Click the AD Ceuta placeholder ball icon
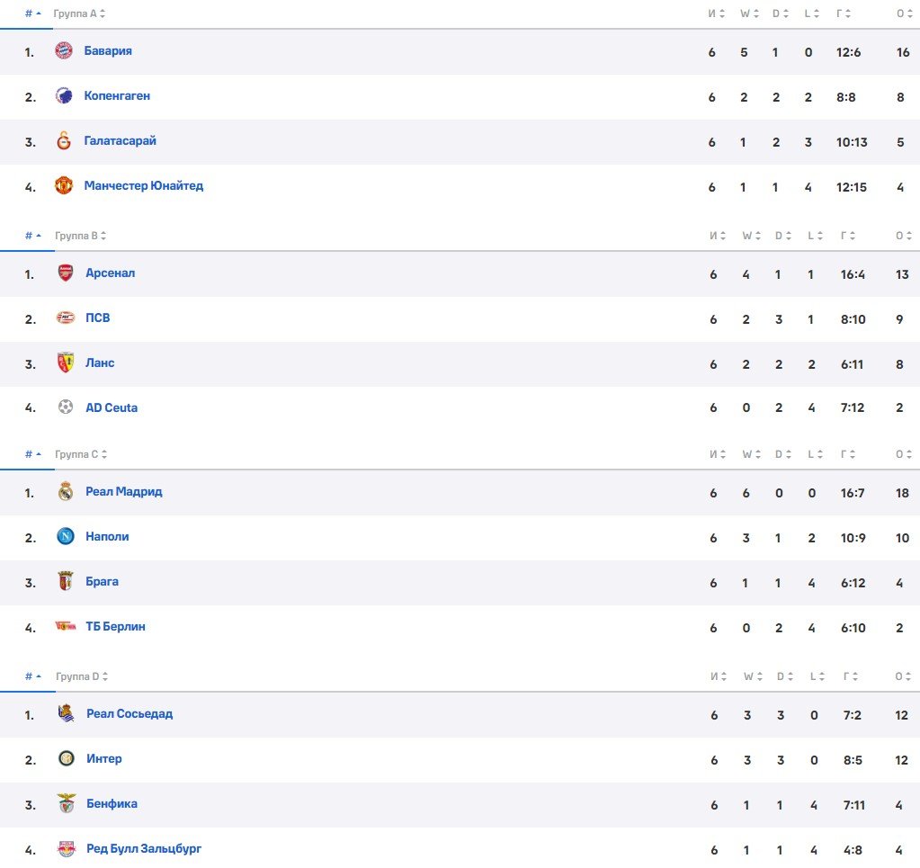This screenshot has height=868, width=920. point(65,408)
